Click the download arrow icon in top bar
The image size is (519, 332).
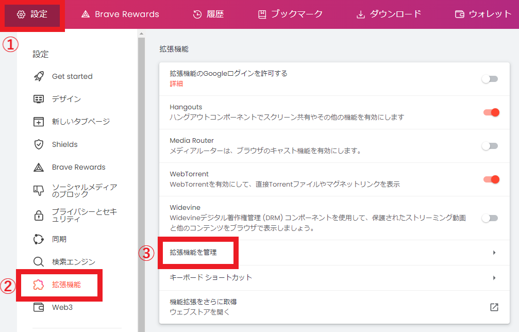point(360,14)
